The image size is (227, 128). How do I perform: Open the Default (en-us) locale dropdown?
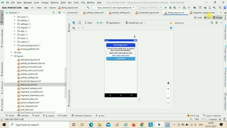tap(135, 23)
